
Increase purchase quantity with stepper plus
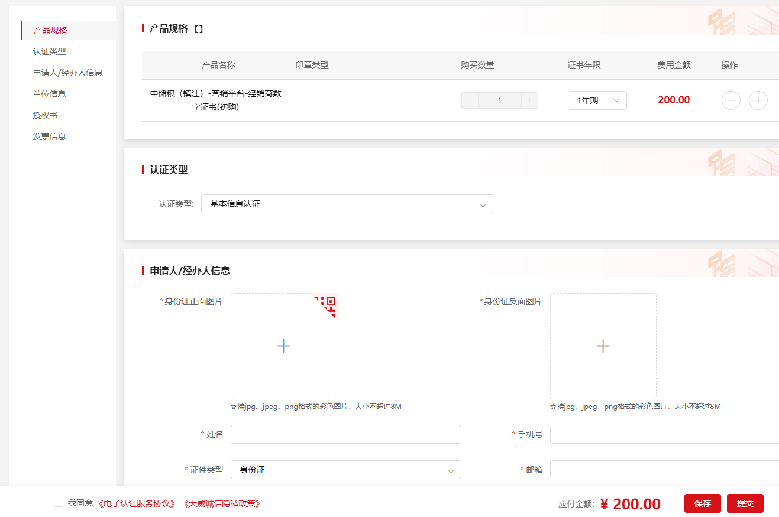coord(529,100)
